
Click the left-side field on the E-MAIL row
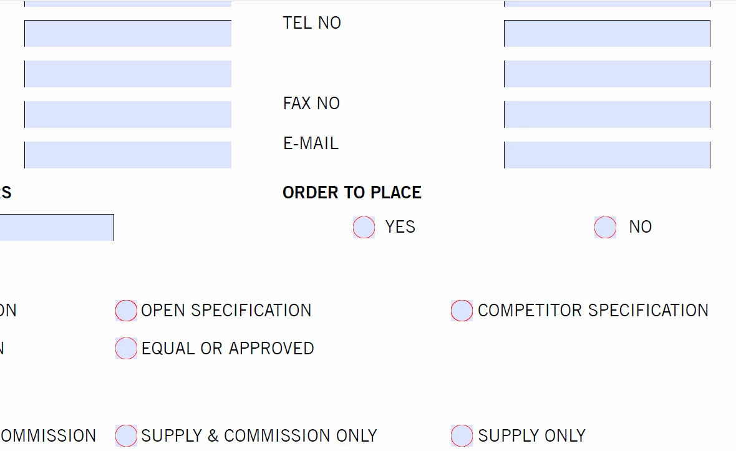pos(128,155)
